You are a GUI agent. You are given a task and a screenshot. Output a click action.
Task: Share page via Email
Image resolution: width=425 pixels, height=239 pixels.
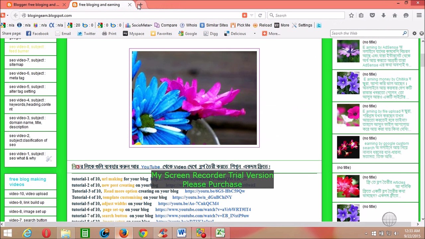tap(63, 34)
